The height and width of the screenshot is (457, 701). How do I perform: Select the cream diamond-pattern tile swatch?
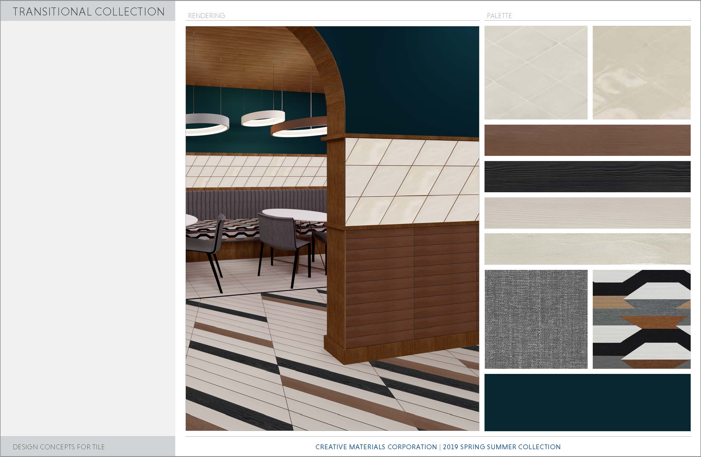pos(536,72)
